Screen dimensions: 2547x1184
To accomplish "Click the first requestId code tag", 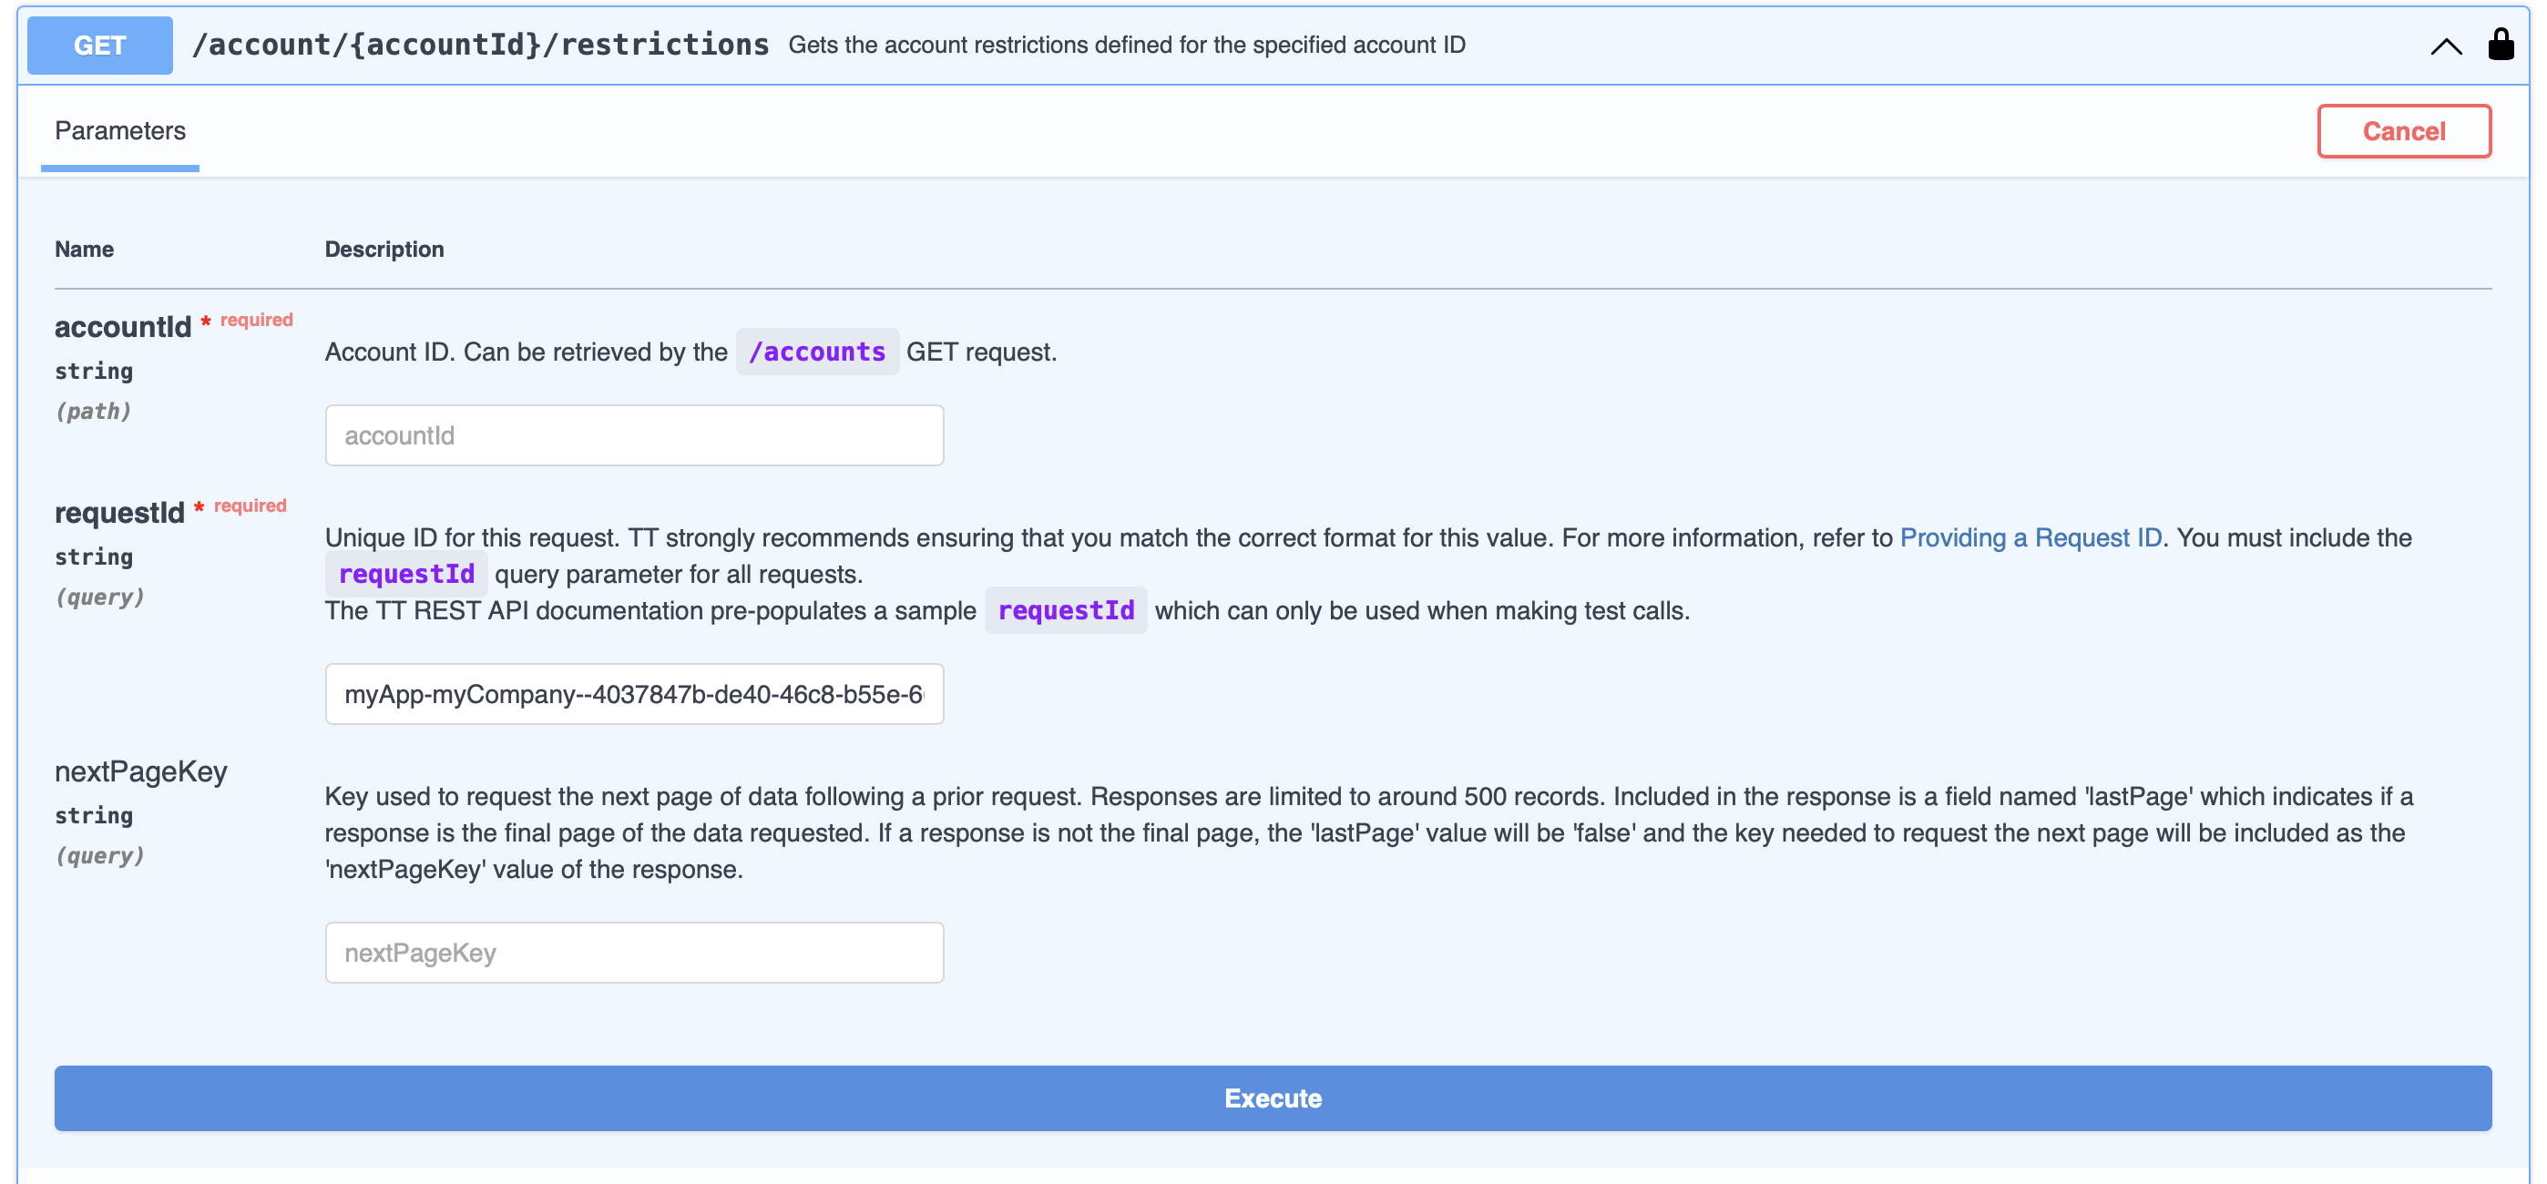I will (x=405, y=574).
